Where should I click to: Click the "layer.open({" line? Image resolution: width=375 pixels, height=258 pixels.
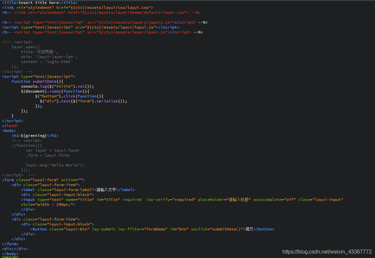(26, 47)
